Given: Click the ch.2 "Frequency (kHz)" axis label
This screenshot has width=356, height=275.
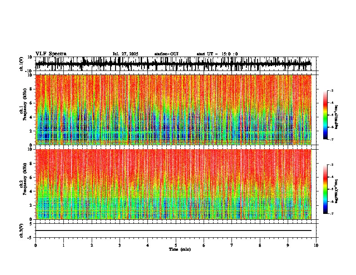Looking at the screenshot, I should click(x=25, y=179).
